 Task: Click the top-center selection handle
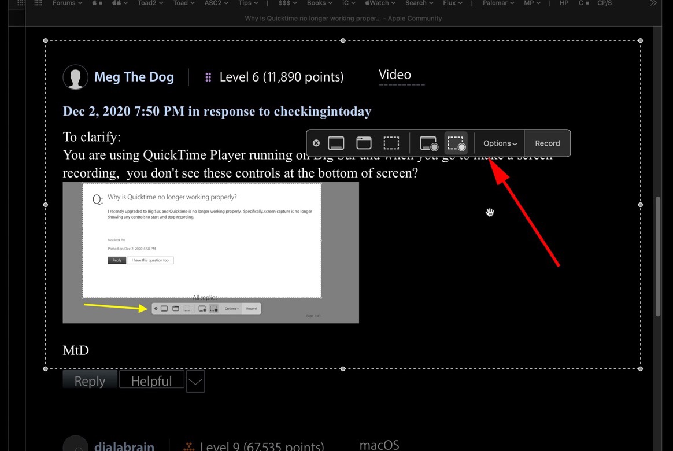click(x=343, y=41)
